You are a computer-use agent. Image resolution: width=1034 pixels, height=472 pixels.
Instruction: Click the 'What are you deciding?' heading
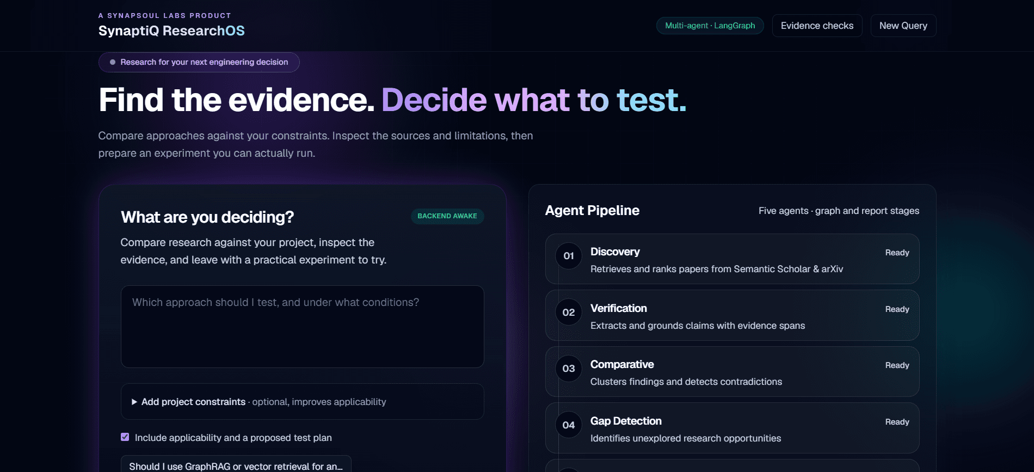[207, 217]
